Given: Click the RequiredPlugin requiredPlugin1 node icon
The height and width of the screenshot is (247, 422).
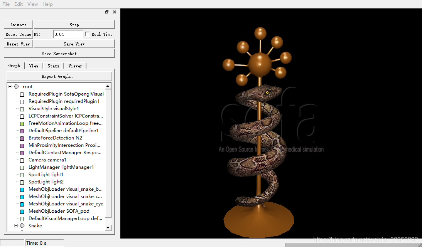Looking at the screenshot, I should click(x=22, y=102).
